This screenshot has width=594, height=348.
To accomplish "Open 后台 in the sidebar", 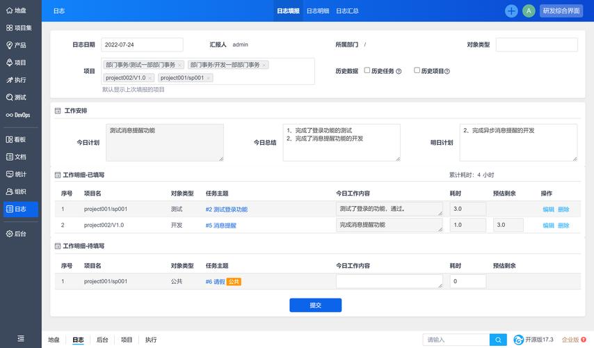I will pyautogui.click(x=16, y=234).
